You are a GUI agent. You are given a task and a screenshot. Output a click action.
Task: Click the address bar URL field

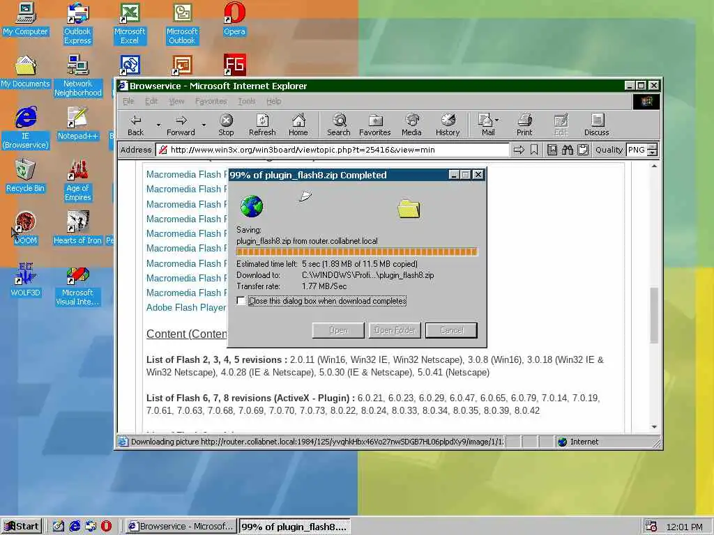[x=333, y=150]
